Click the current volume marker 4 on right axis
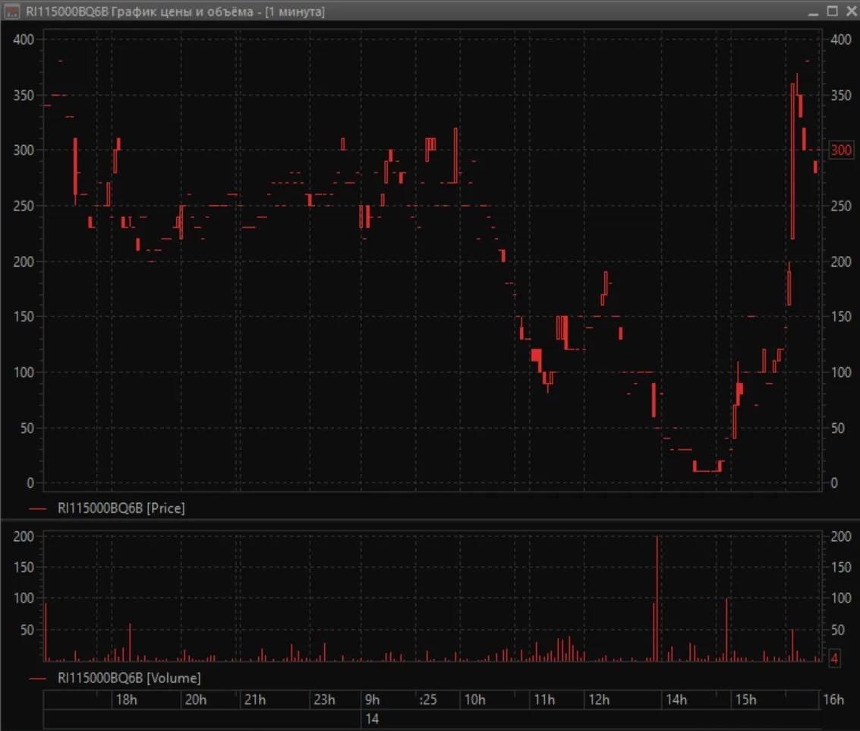Image resolution: width=860 pixels, height=731 pixels. pos(834,658)
